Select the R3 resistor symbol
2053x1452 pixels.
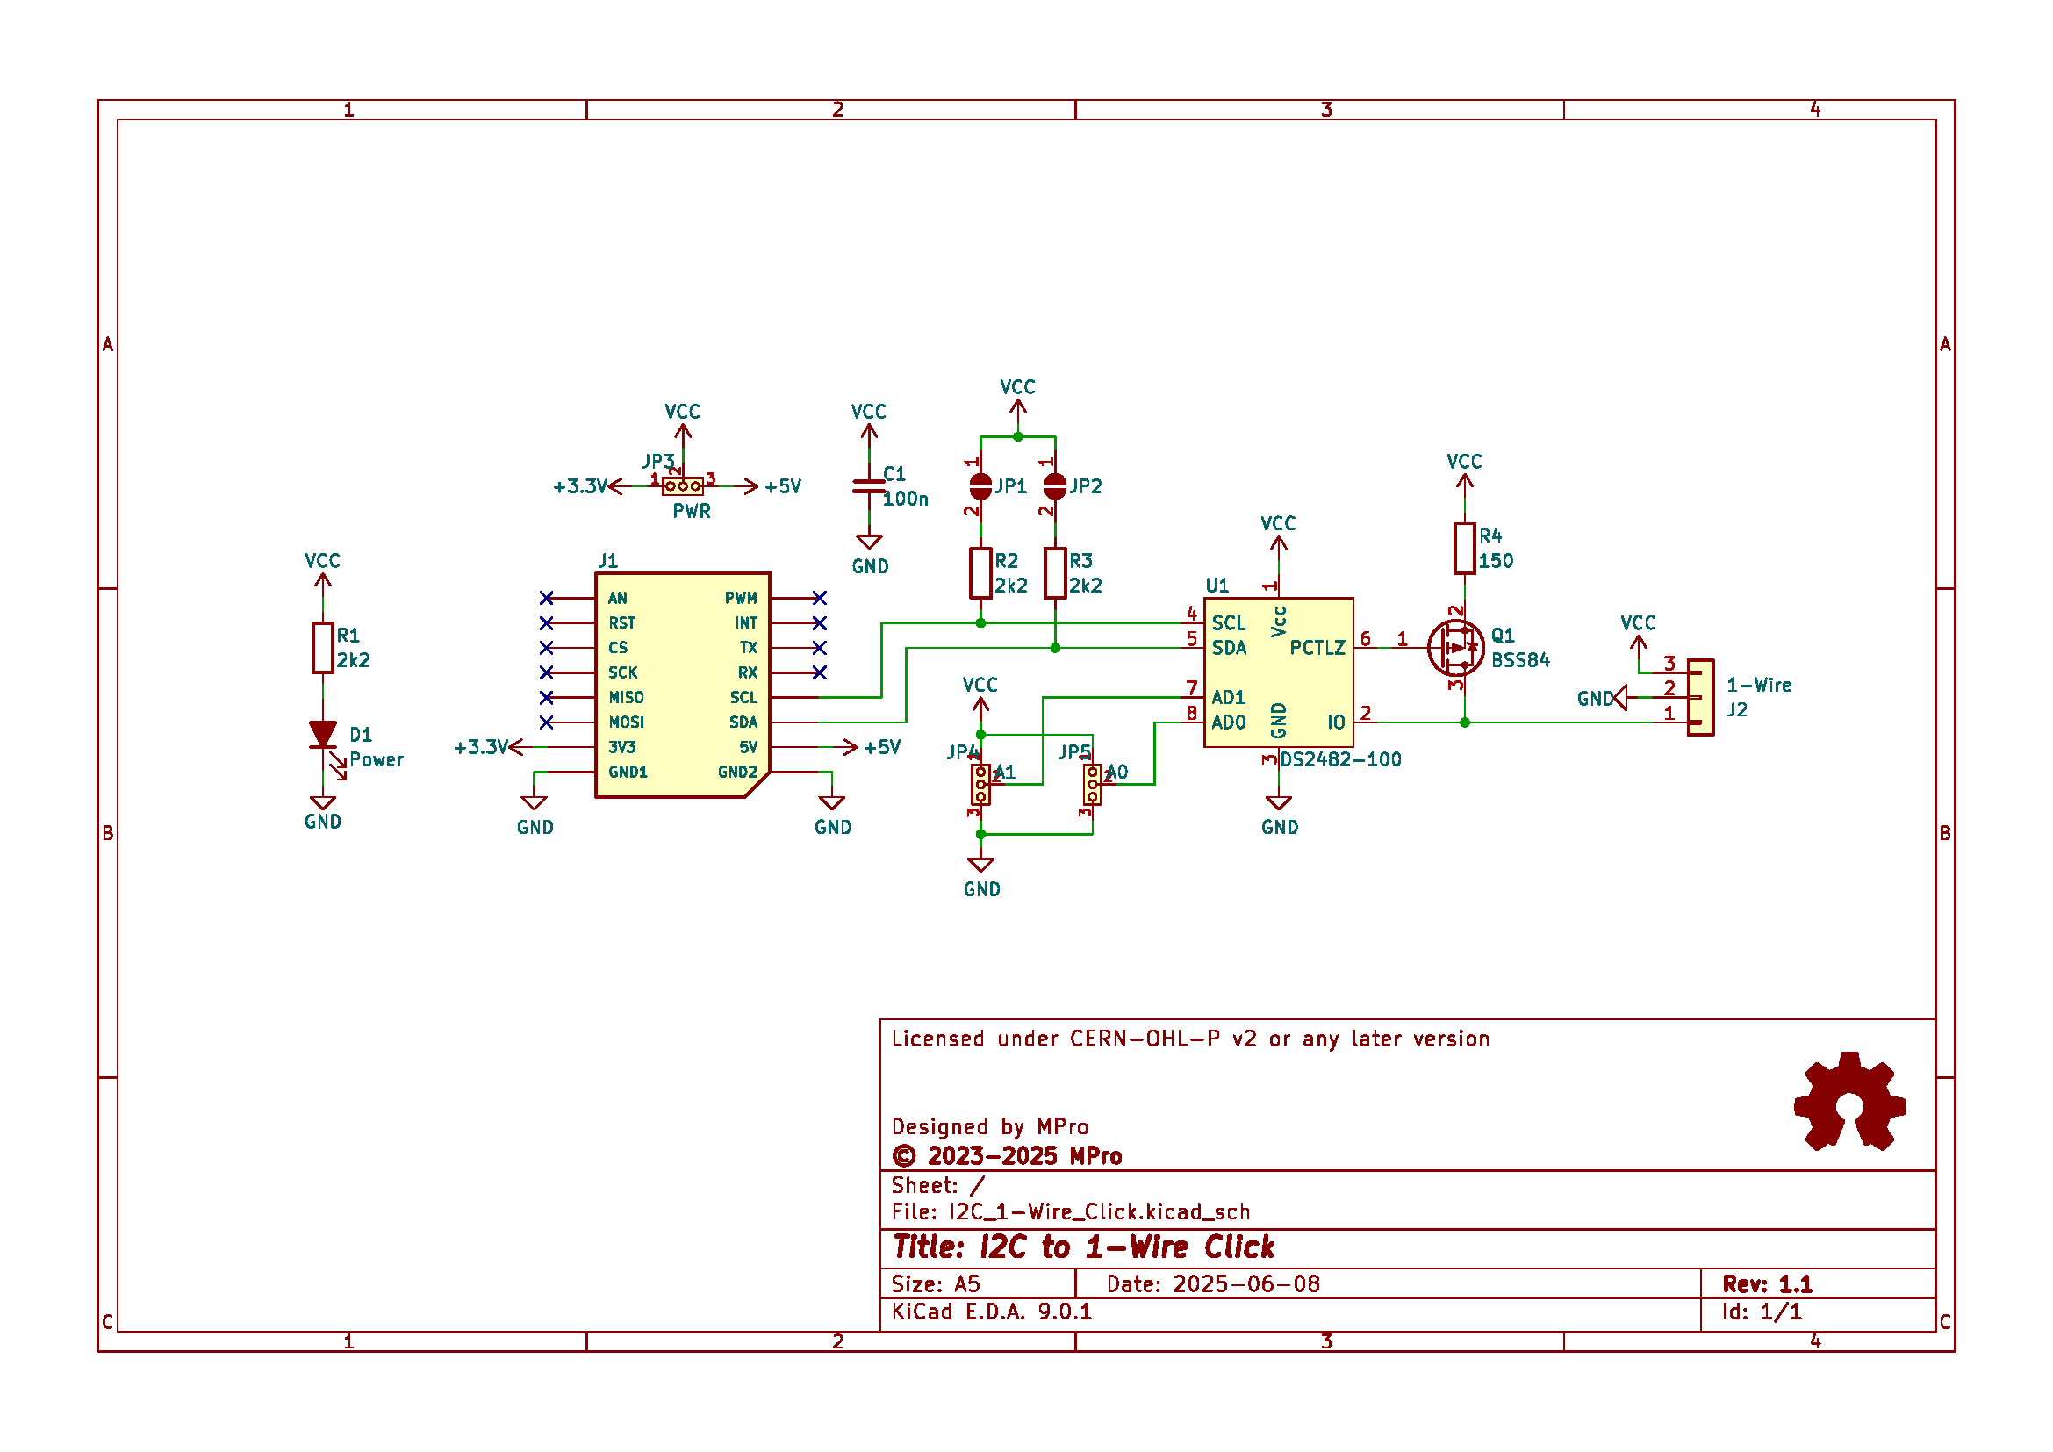click(1056, 573)
